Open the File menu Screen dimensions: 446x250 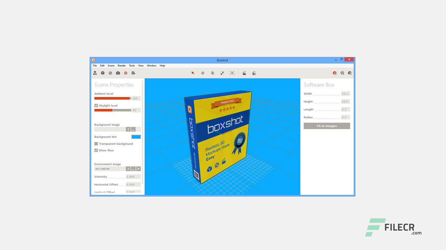[x=95, y=66]
